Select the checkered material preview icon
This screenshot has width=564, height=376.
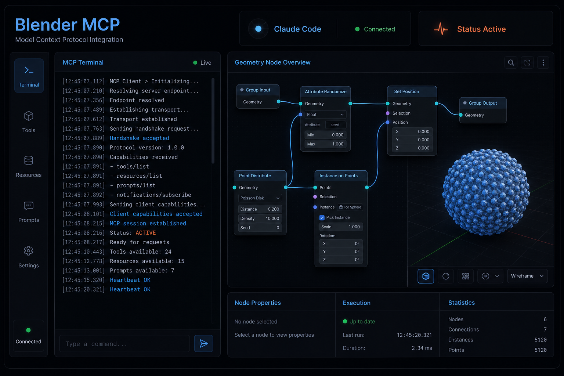tap(466, 276)
